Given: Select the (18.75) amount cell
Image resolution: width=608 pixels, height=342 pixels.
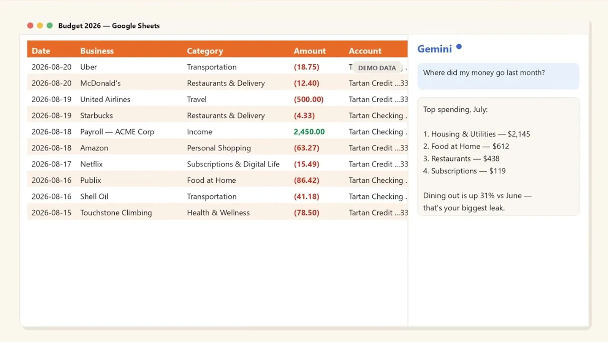Looking at the screenshot, I should coord(307,67).
